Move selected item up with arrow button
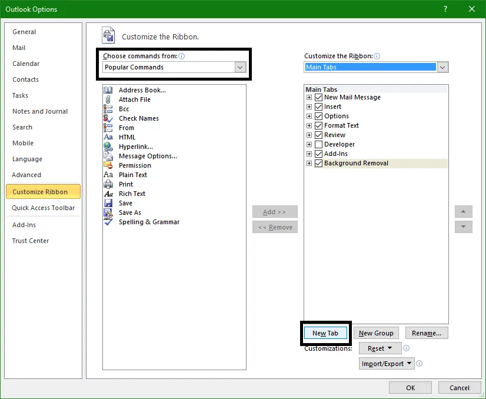This screenshot has height=399, width=486. pyautogui.click(x=464, y=211)
